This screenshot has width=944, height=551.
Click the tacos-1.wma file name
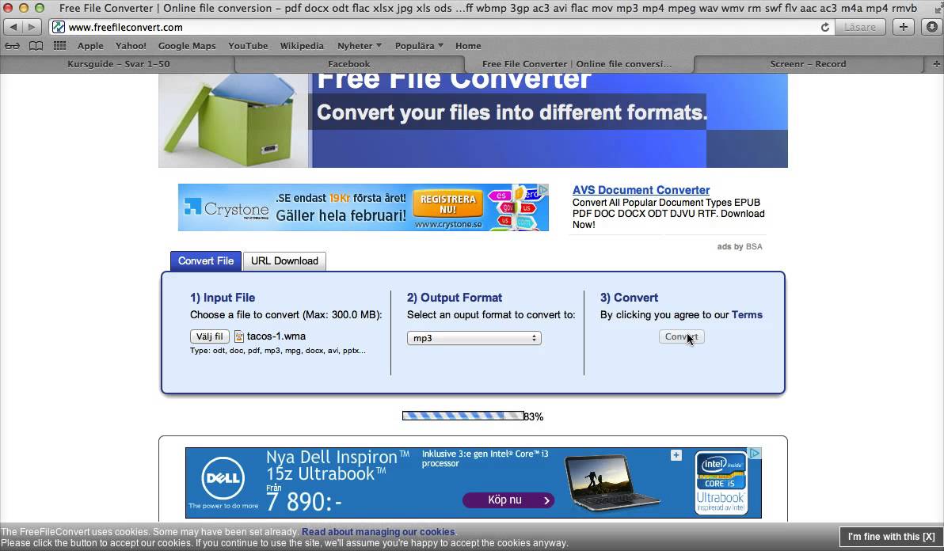pos(276,336)
